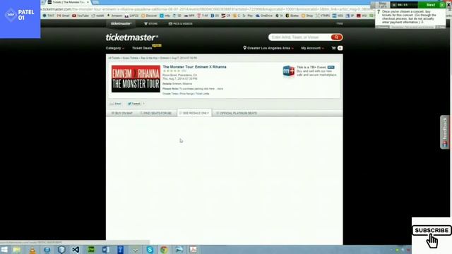Click the Tweet bird button
The image size is (452, 254).
point(134,104)
